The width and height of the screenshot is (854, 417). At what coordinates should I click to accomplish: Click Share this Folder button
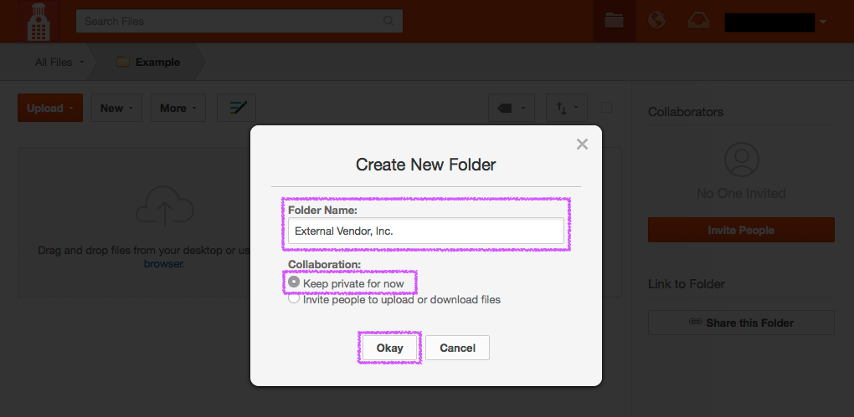[741, 323]
